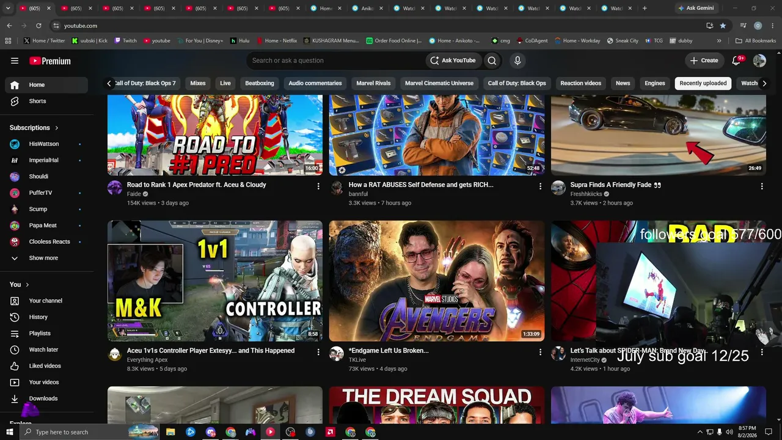Go back with the browser arrow
Viewport: 782px width, 440px height.
9,26
